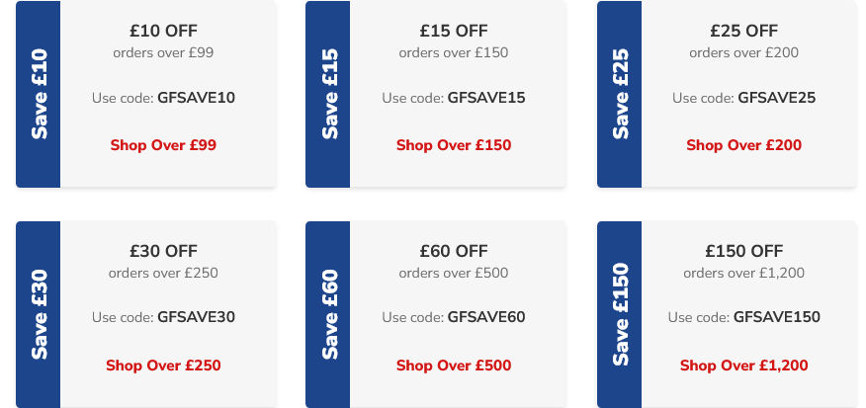
Task: Follow the 'Shop Over £200' link
Action: tap(743, 145)
